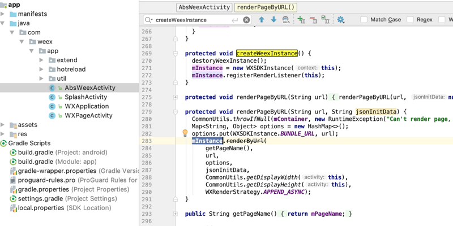Click registerRenderListener on line 272
This screenshot has height=226, width=453.
click(264, 75)
